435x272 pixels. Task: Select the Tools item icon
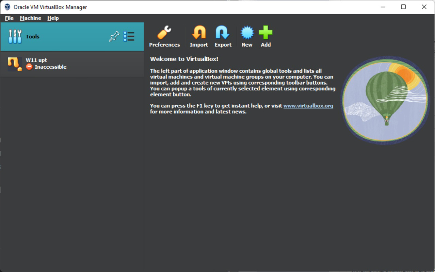(x=15, y=36)
